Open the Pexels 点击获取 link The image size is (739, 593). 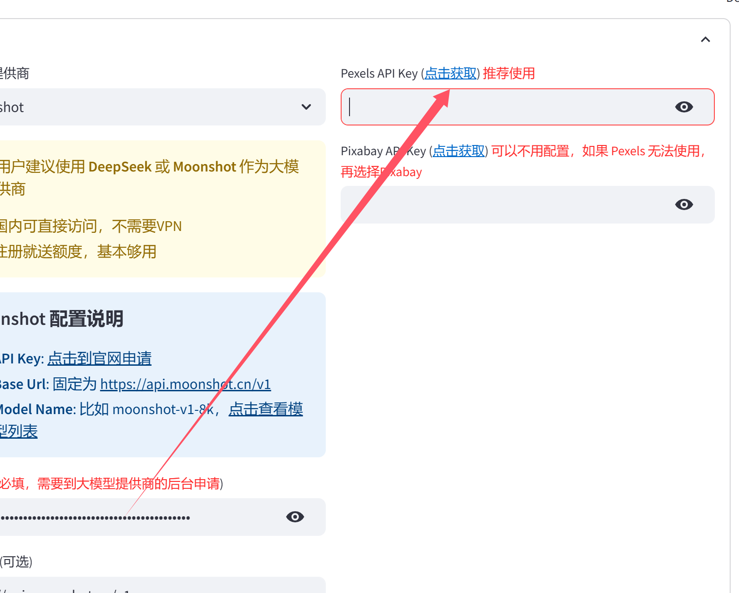(450, 73)
